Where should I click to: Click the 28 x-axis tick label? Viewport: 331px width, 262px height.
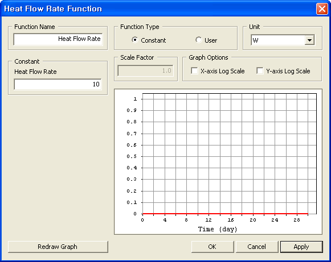click(297, 220)
